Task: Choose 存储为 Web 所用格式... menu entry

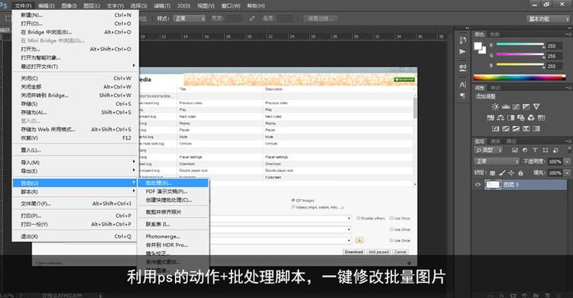Action: (x=76, y=129)
